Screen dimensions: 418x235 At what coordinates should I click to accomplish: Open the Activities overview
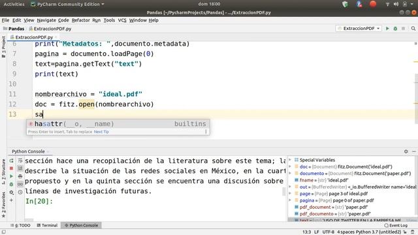(x=14, y=5)
